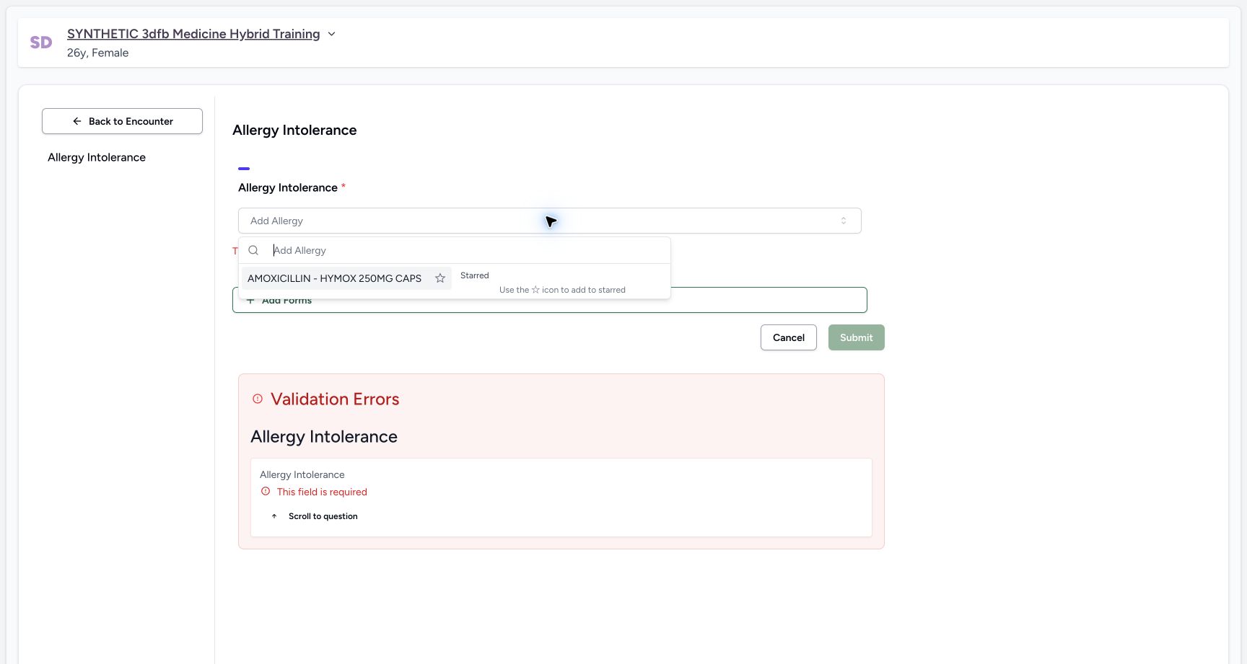Viewport: 1247px width, 664px height.
Task: Expand the patient name chevron
Action: coord(331,34)
